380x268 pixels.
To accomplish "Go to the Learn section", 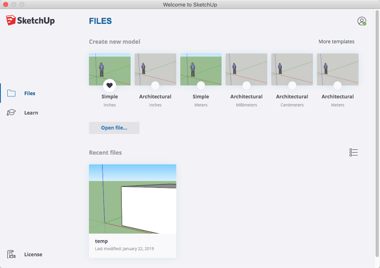I will tap(23, 113).
